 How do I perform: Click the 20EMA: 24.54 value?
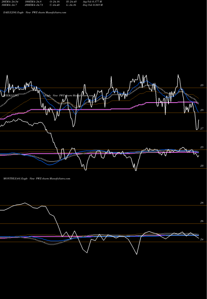[x=11, y=2]
